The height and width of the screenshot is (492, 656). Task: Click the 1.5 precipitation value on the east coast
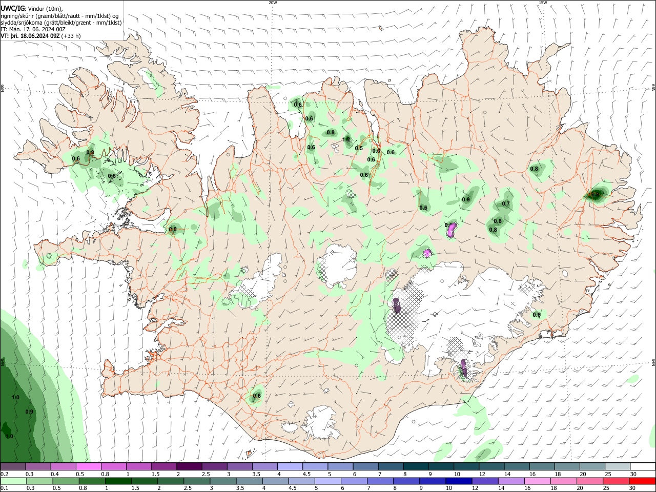[x=594, y=195]
